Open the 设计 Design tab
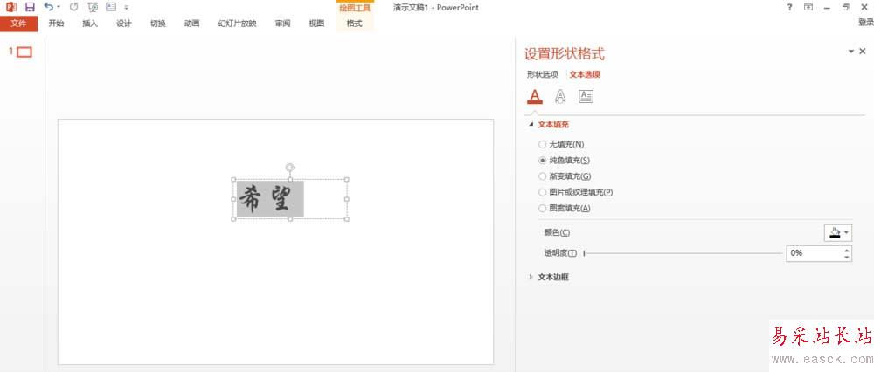This screenshot has height=372, width=874. pos(124,24)
